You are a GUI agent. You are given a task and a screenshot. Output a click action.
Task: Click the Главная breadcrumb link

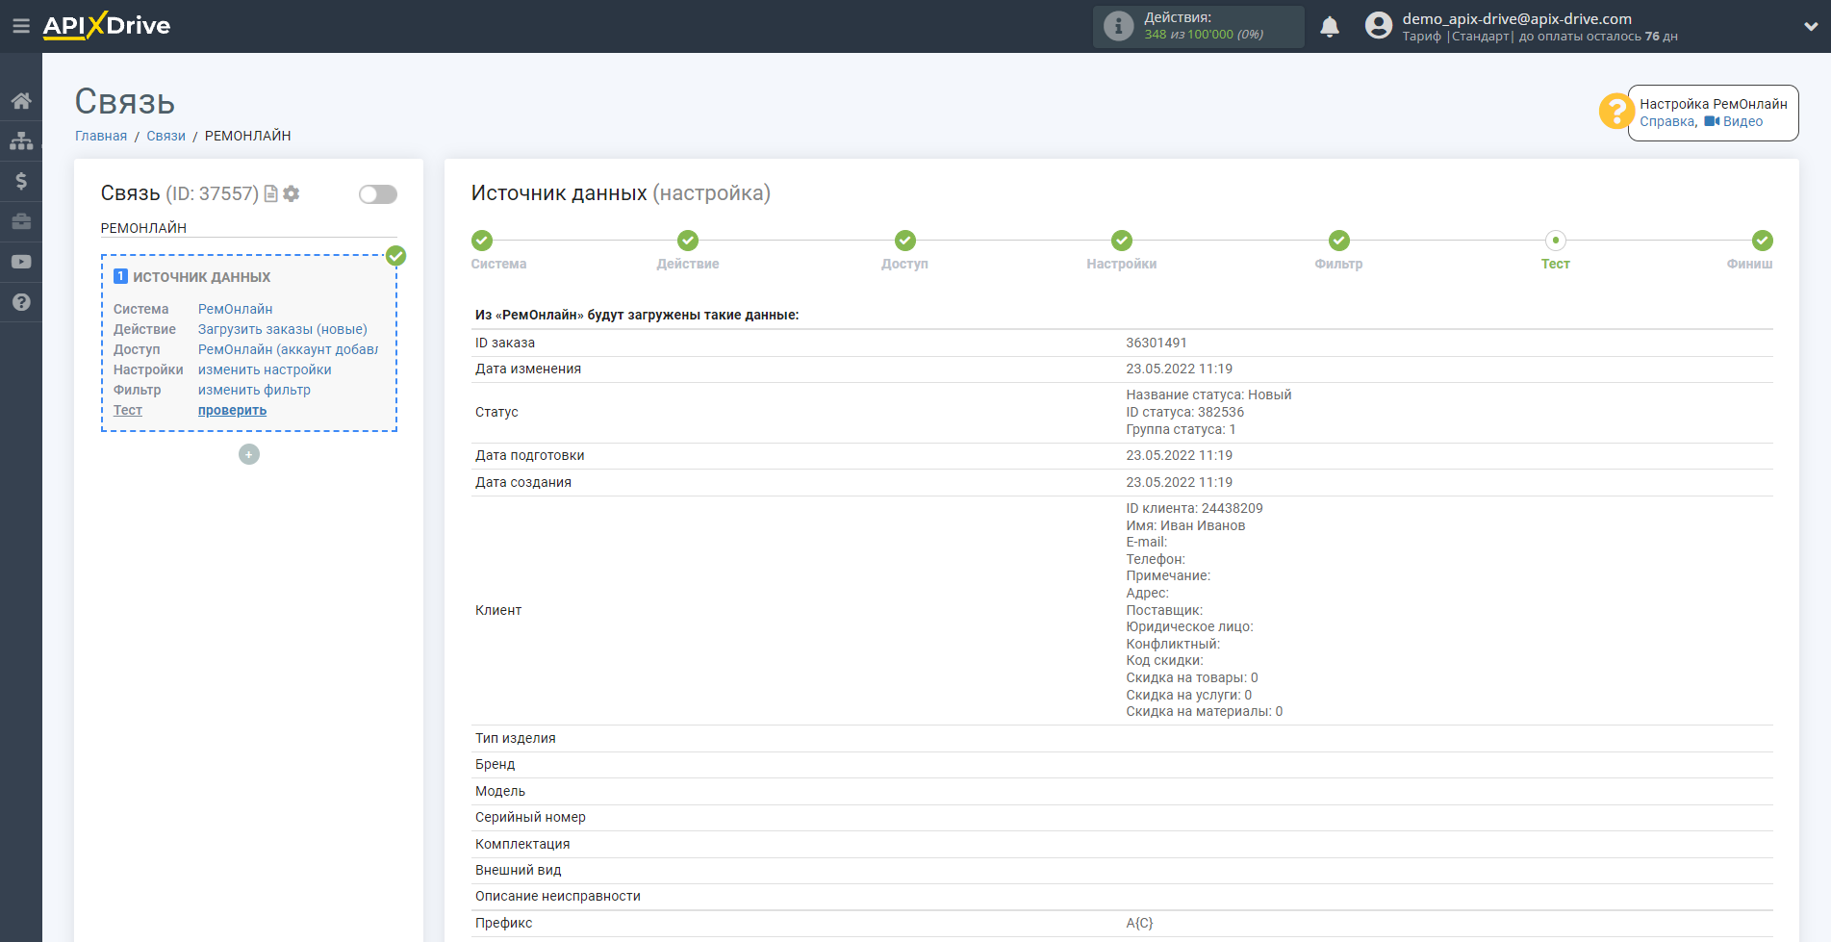[x=101, y=136]
